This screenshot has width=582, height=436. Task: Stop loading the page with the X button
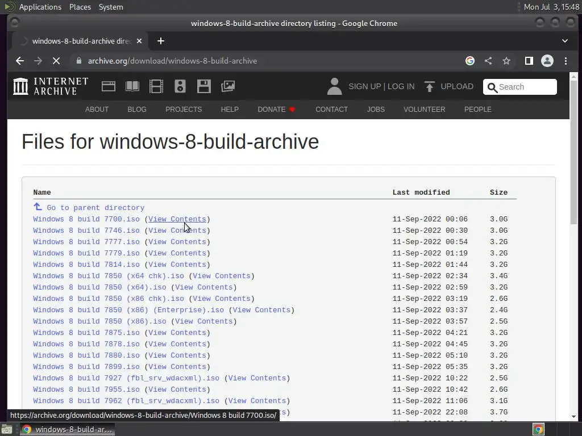[x=56, y=61]
